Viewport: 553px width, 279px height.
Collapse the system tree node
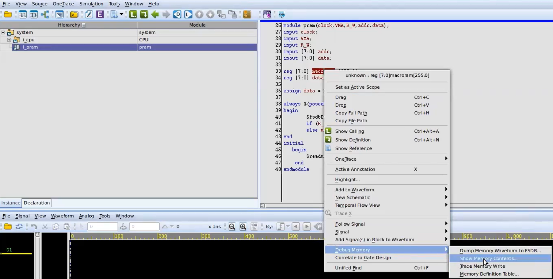pyautogui.click(x=3, y=32)
